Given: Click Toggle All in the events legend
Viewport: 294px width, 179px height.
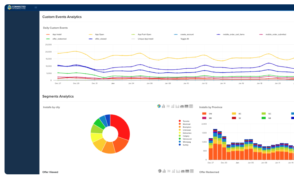Looking at the screenshot, I should pos(184,39).
